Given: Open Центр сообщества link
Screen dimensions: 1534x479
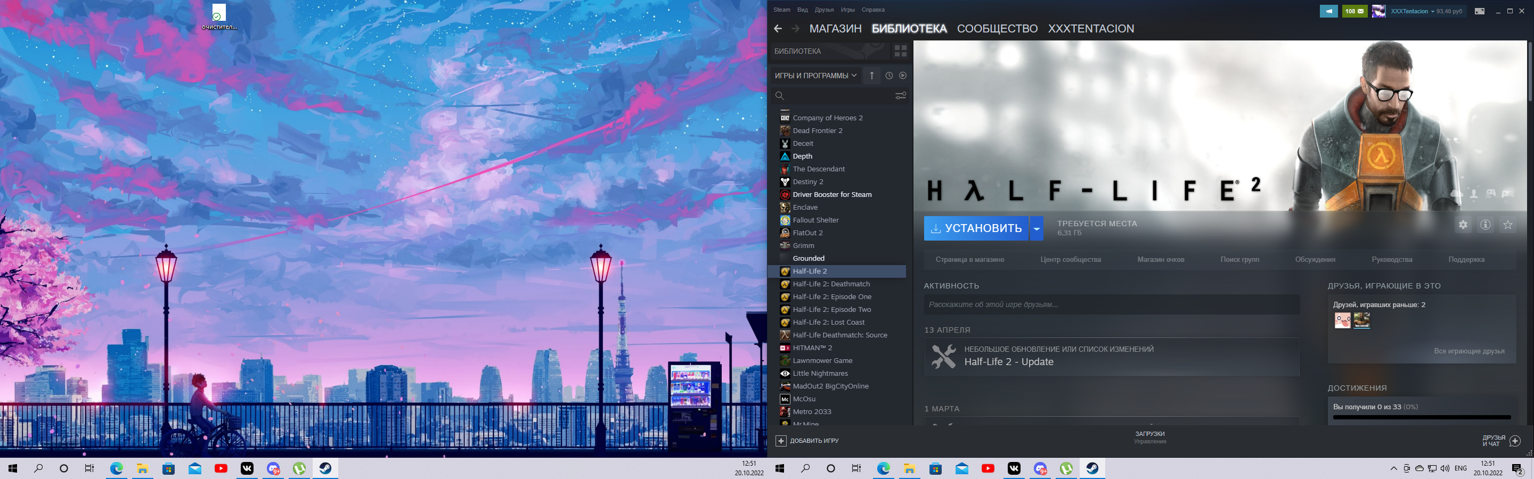Looking at the screenshot, I should pos(1070,259).
